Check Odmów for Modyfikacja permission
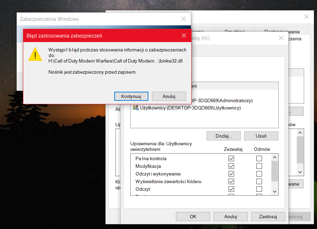 tap(259, 166)
